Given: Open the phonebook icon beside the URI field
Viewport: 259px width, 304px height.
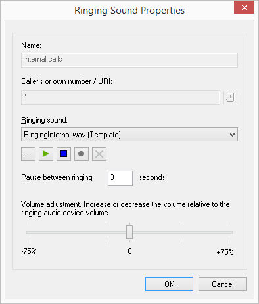Looking at the screenshot, I should 230,97.
